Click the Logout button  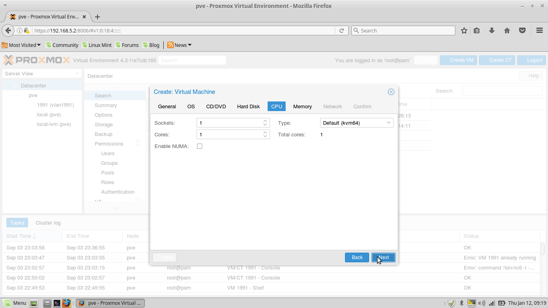(x=531, y=60)
